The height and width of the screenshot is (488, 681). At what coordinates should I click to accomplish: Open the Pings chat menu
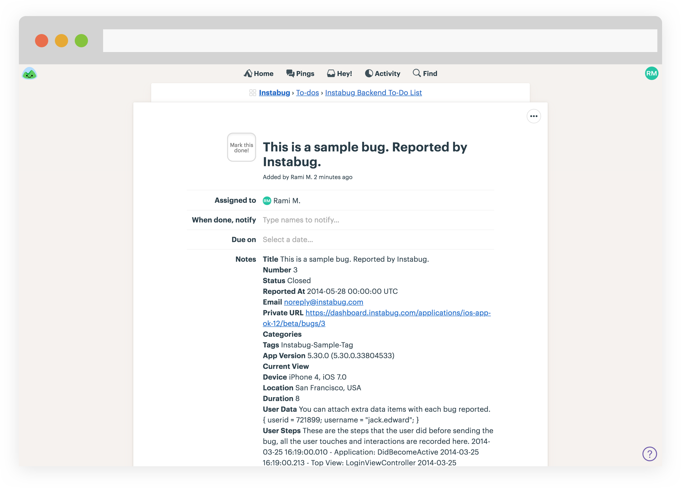click(x=300, y=73)
